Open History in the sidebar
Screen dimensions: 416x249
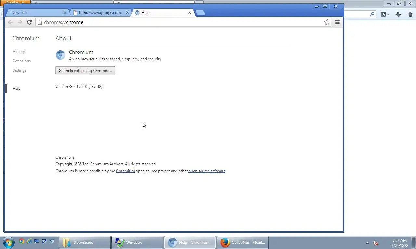[19, 52]
